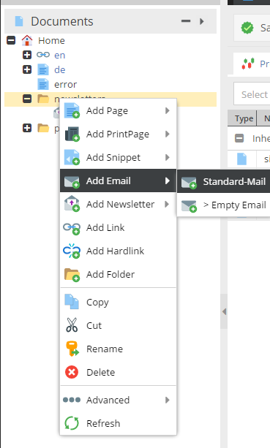Click the highlighted newsletters folder icon
The image size is (270, 448).
click(x=43, y=99)
